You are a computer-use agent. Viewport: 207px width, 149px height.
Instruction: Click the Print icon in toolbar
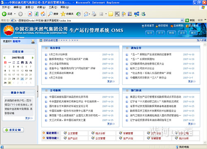point(94,14)
